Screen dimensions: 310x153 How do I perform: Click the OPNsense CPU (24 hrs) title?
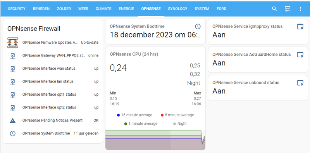coord(134,54)
